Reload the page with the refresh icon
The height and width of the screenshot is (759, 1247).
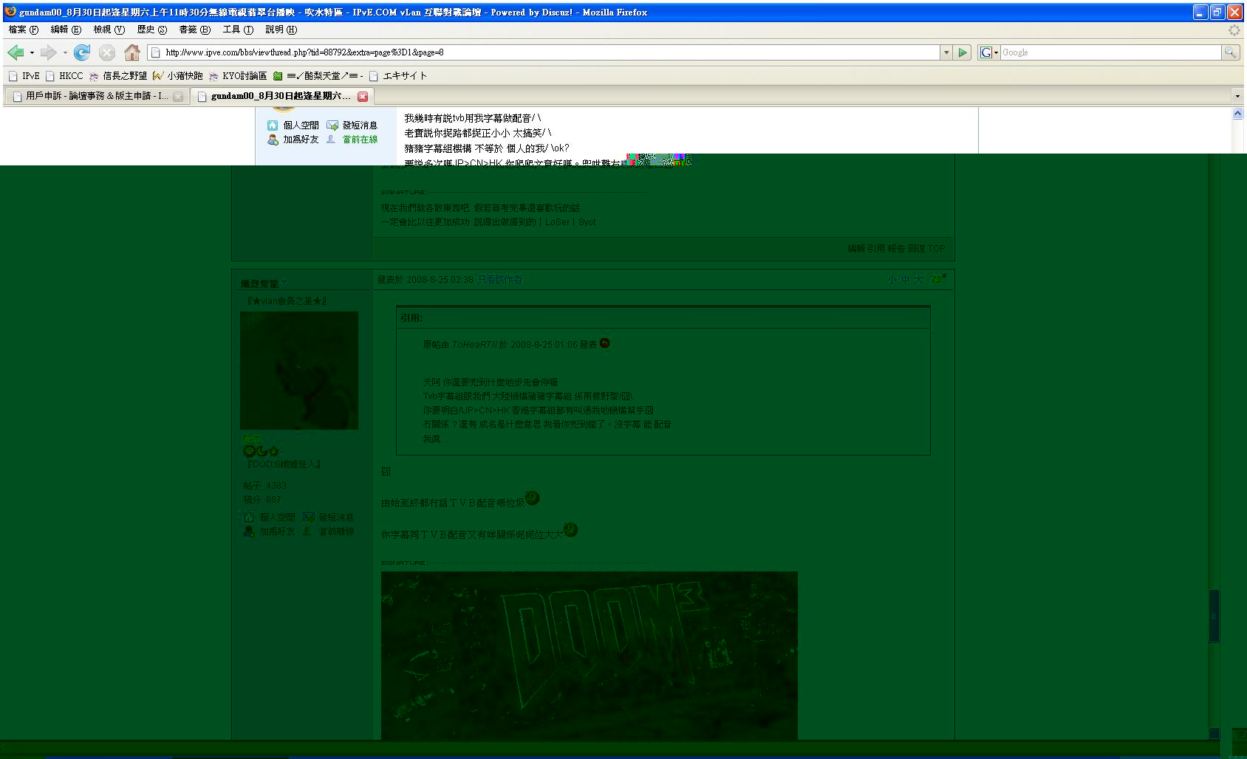[x=82, y=52]
